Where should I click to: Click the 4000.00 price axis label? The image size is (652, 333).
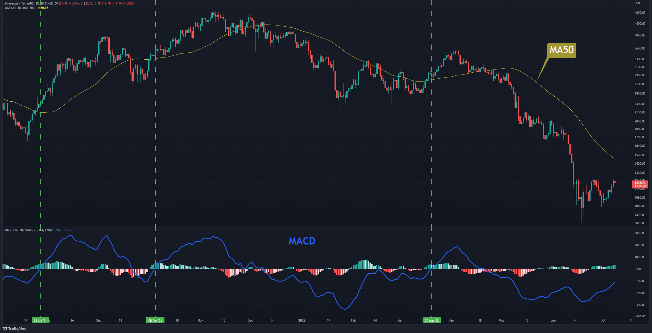pos(640,35)
